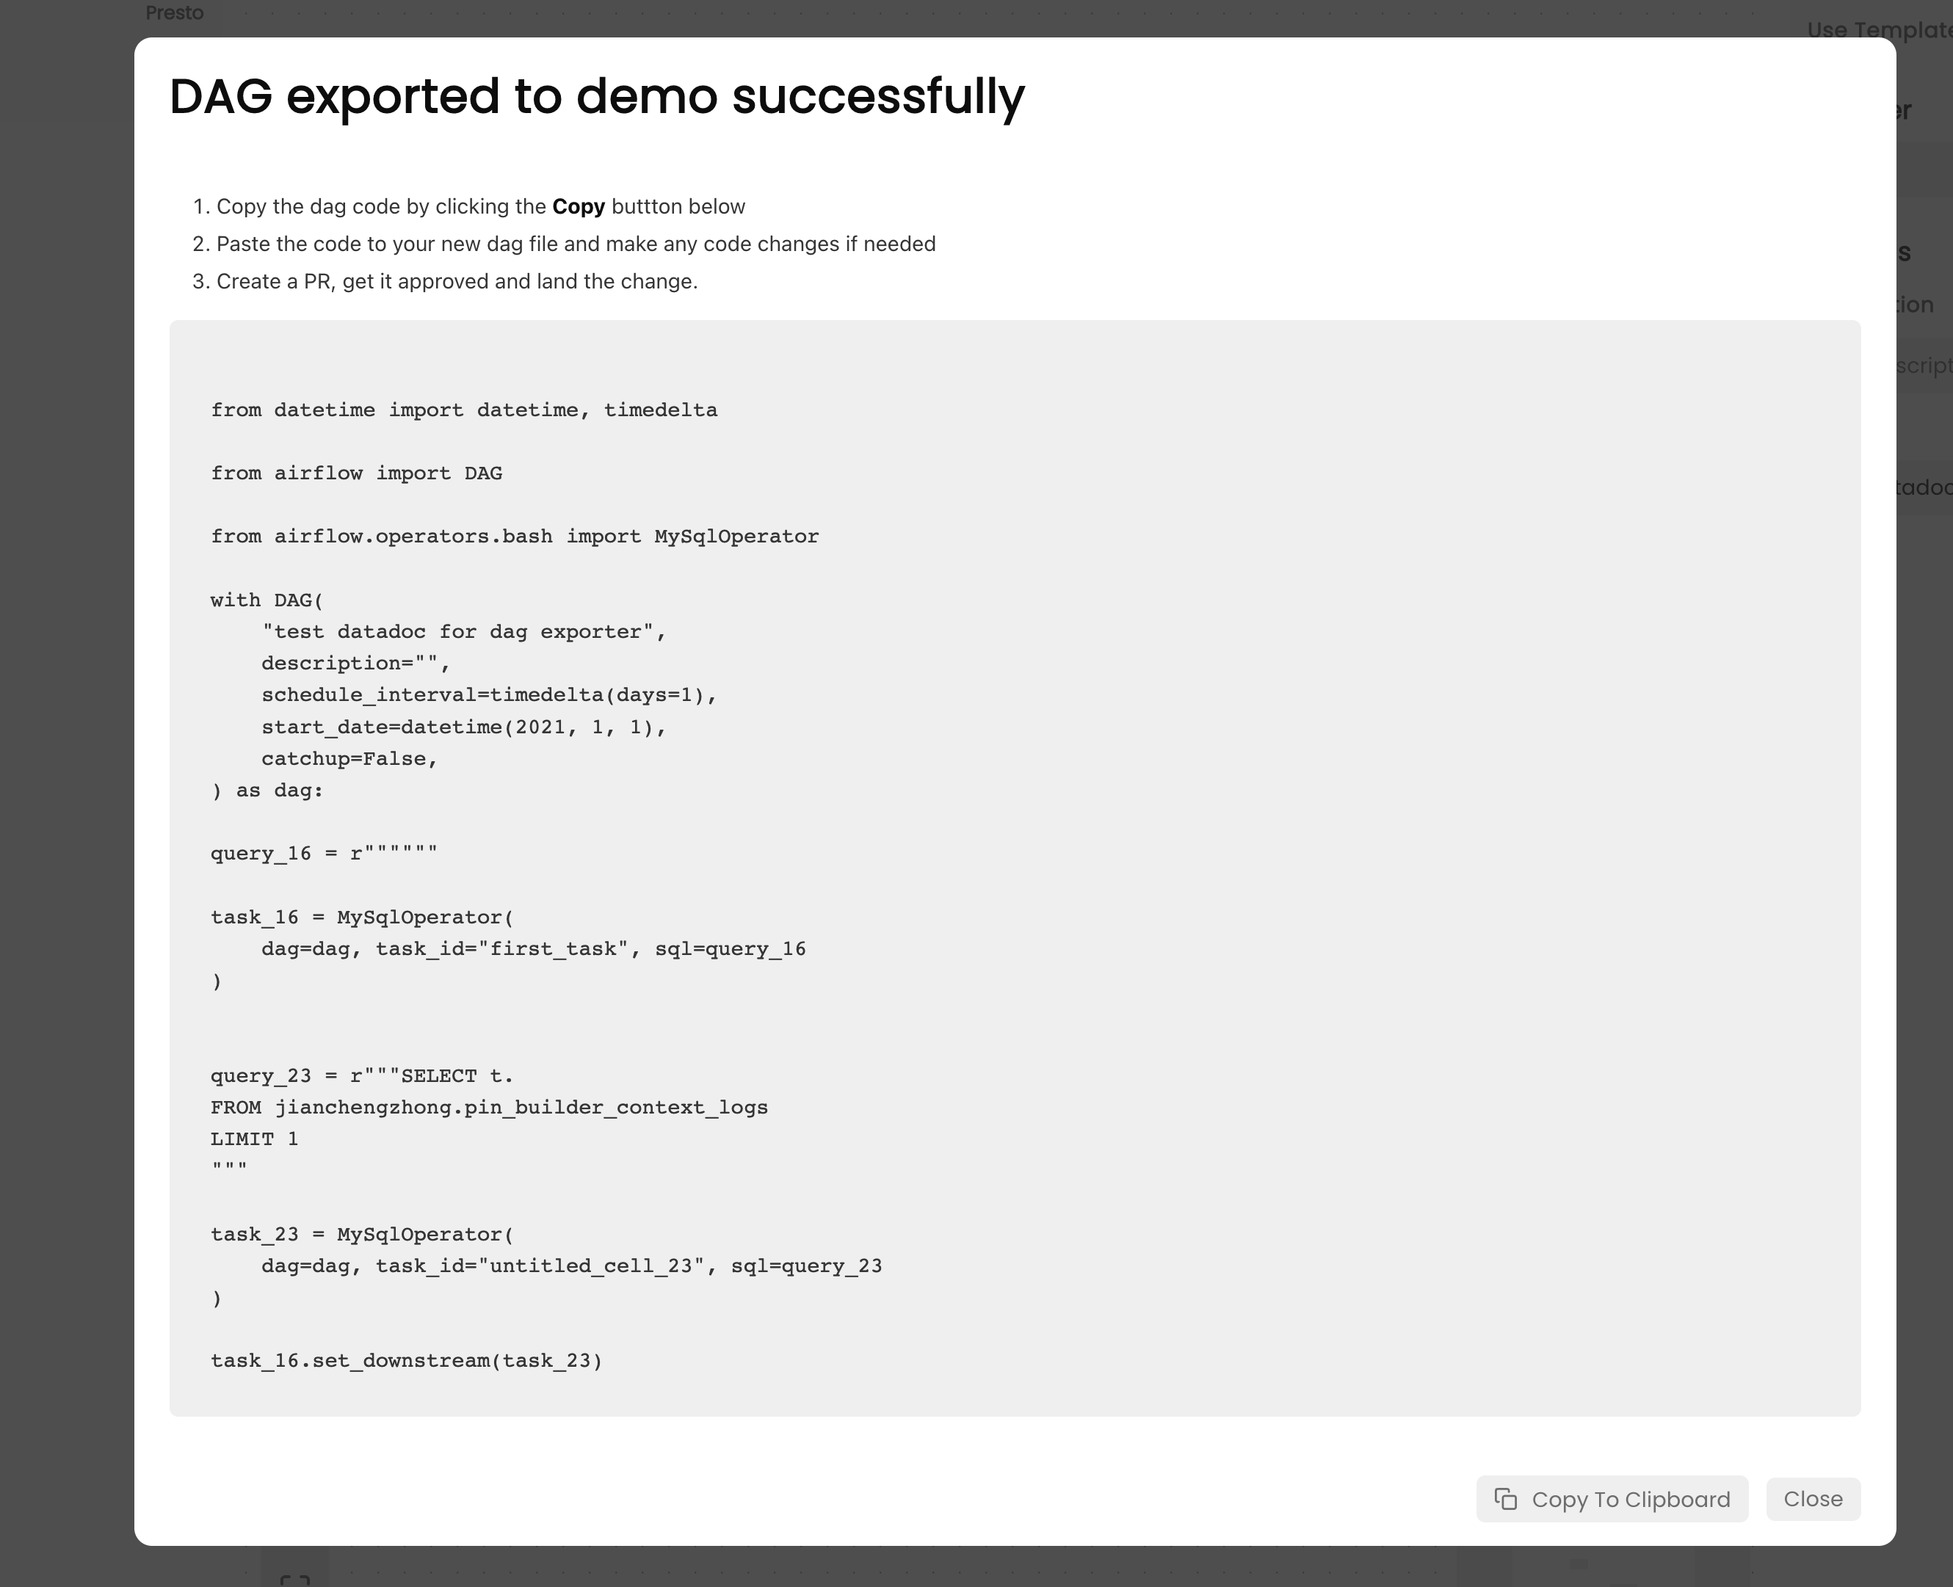The height and width of the screenshot is (1587, 1953).
Task: Click the task_16.set_downstream(task_23) line
Action: (x=406, y=1361)
